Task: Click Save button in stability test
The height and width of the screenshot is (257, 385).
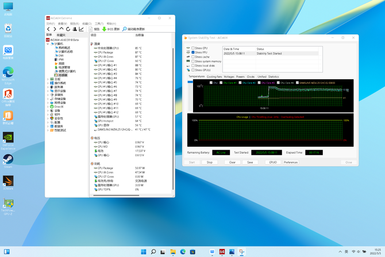Action: [x=250, y=162]
